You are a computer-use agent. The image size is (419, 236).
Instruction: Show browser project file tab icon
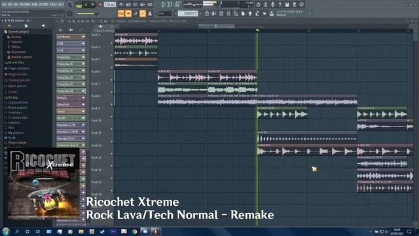point(26,26)
